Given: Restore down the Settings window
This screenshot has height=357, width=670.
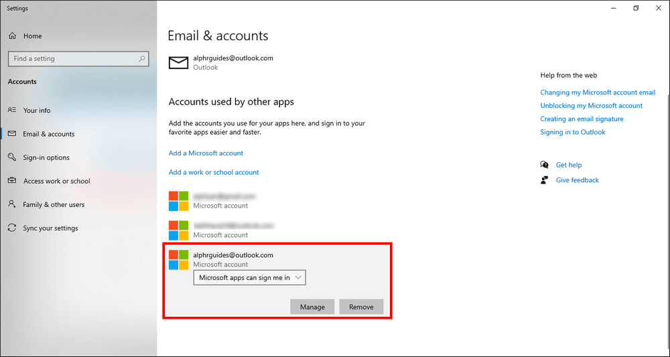Looking at the screenshot, I should (636, 7).
